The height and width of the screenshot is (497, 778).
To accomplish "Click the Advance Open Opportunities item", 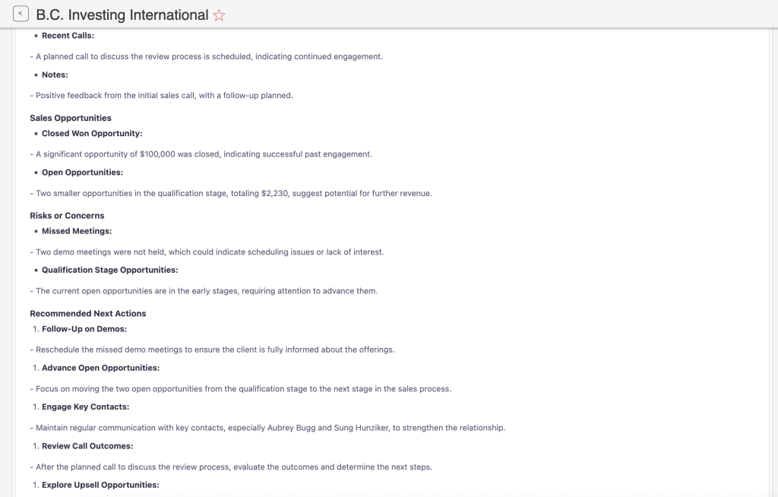I will coord(100,368).
